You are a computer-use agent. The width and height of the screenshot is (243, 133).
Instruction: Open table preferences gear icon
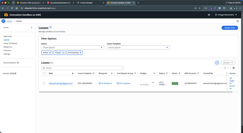[234, 68]
